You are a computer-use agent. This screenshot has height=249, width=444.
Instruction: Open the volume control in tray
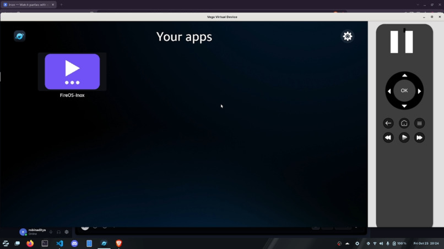click(381, 244)
